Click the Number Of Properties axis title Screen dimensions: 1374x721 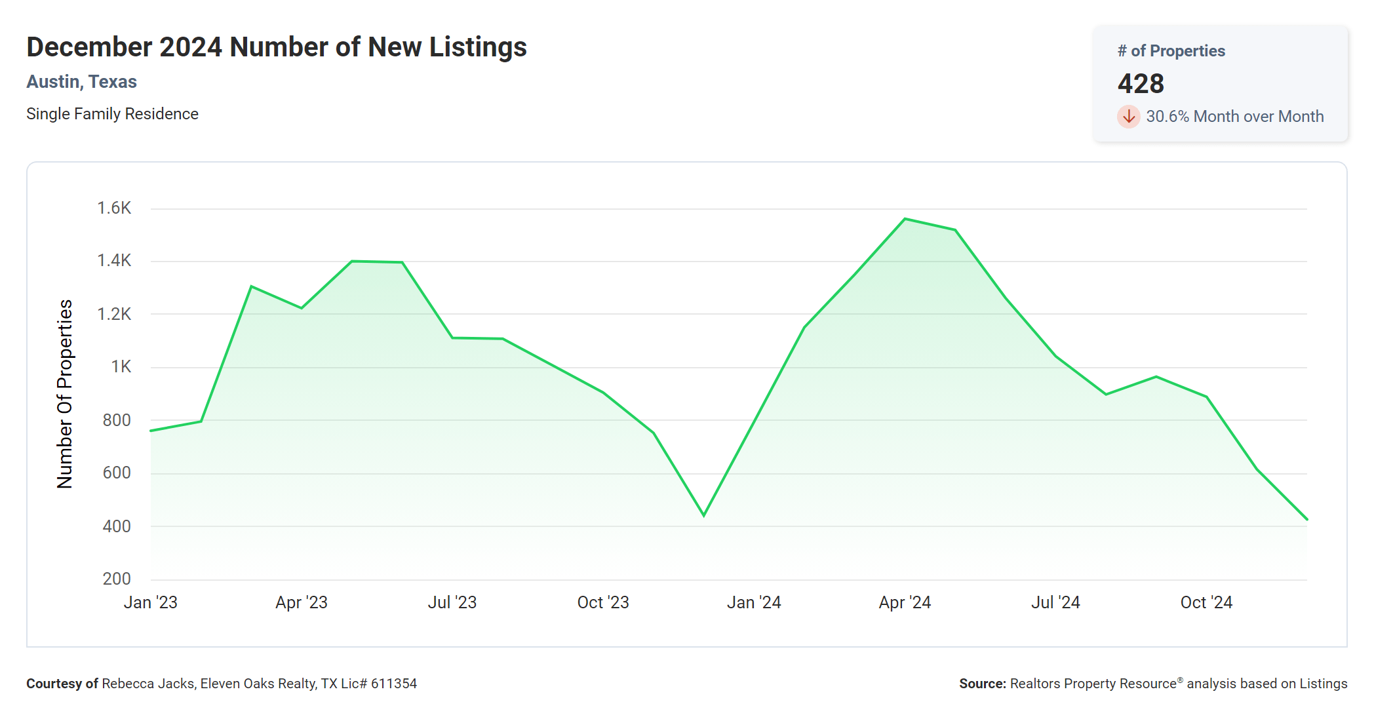coord(64,394)
